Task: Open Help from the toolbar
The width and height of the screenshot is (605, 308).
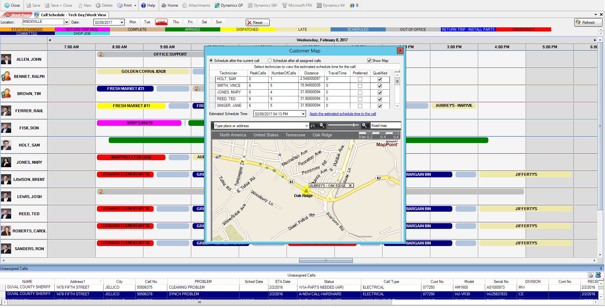Action: [x=148, y=5]
